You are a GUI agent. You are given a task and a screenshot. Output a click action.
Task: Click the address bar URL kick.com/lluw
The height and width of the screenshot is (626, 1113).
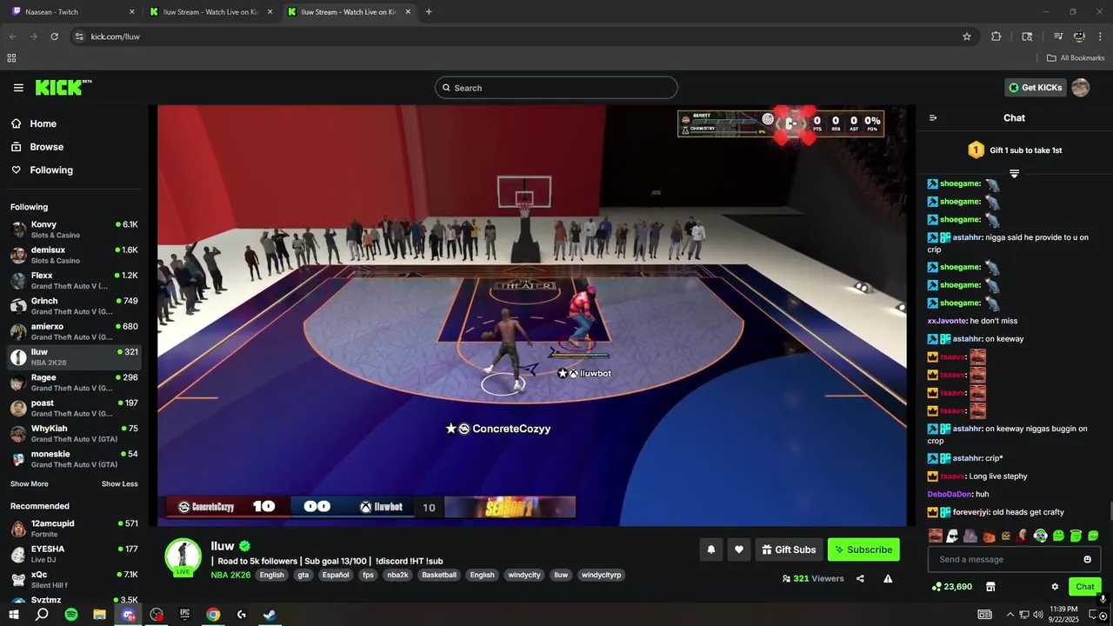point(116,37)
